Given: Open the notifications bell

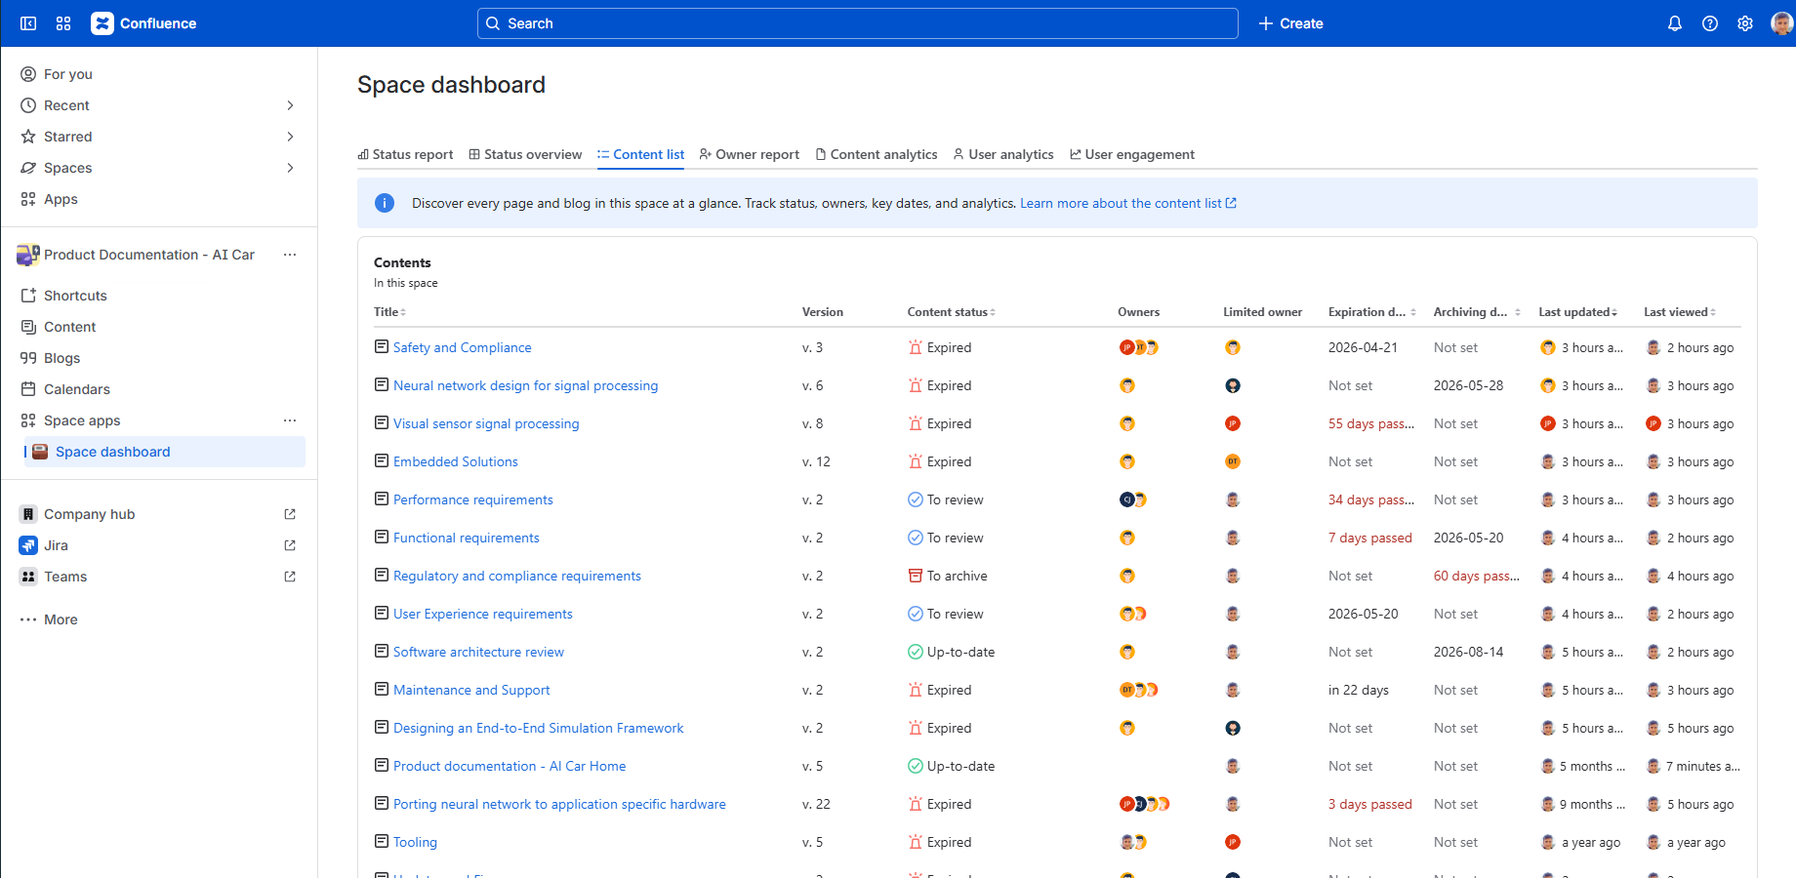Looking at the screenshot, I should point(1675,23).
